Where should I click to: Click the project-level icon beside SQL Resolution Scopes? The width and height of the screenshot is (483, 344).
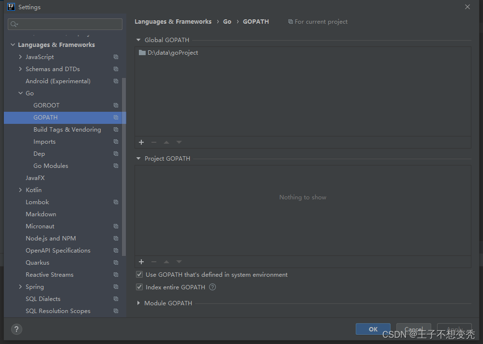(x=116, y=311)
